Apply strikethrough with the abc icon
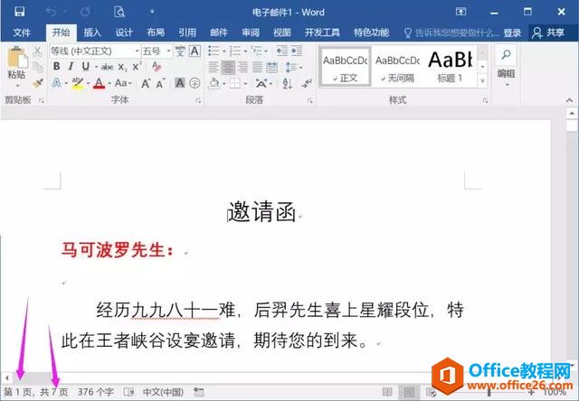The width and height of the screenshot is (579, 401). [107, 67]
